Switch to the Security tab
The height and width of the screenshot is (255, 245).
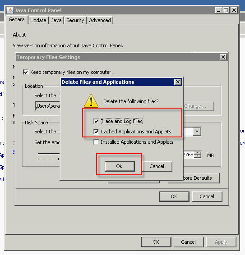point(75,20)
